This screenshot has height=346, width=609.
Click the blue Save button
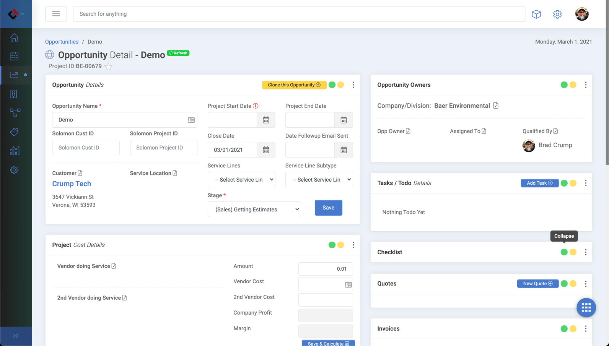(329, 208)
